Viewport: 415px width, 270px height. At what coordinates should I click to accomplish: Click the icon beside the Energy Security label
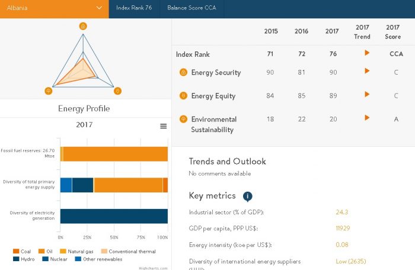tap(184, 73)
